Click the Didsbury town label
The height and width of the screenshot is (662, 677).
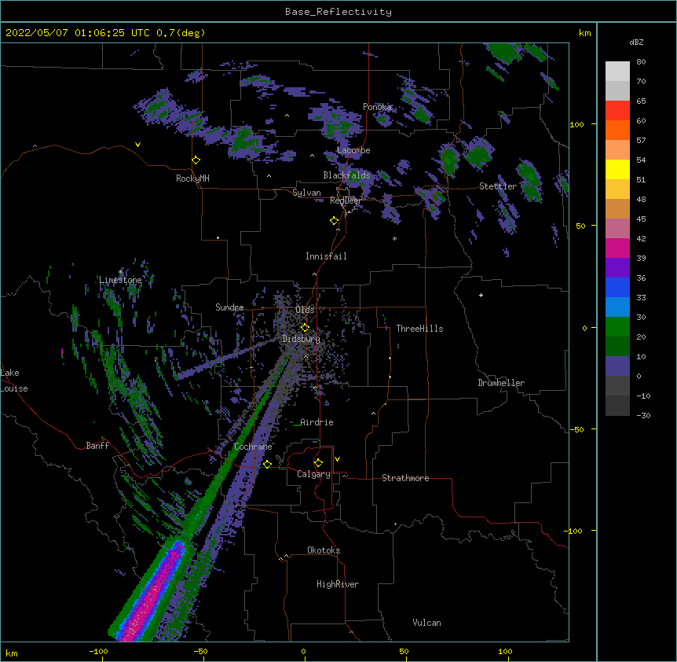pyautogui.click(x=301, y=339)
